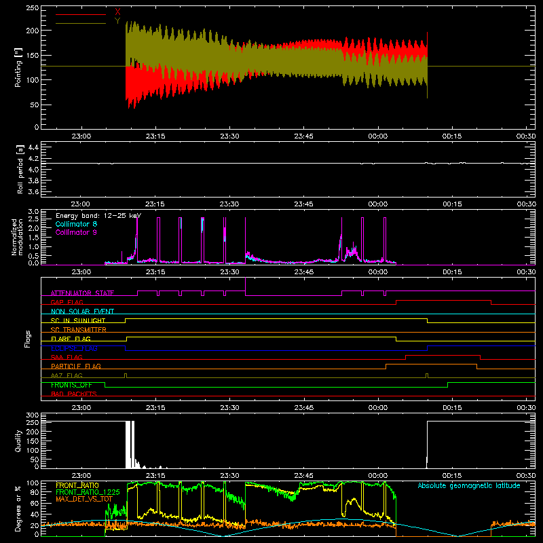The image size is (543, 543).
Task: Select the NON_SOLAR_EVENT flag label
Action: 82,312
